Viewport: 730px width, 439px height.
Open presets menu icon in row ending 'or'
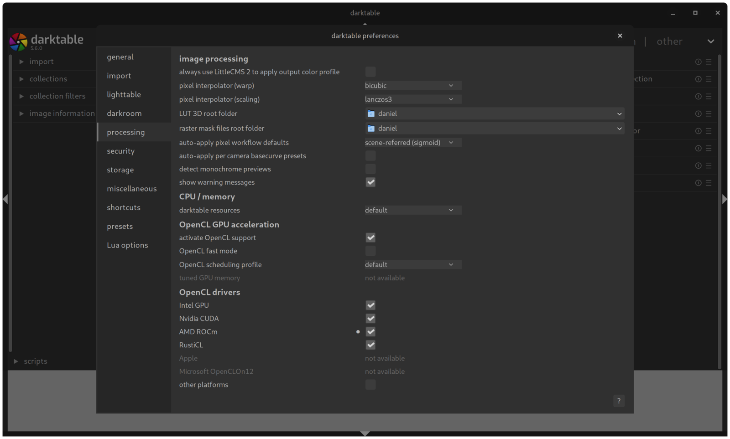pyautogui.click(x=709, y=131)
